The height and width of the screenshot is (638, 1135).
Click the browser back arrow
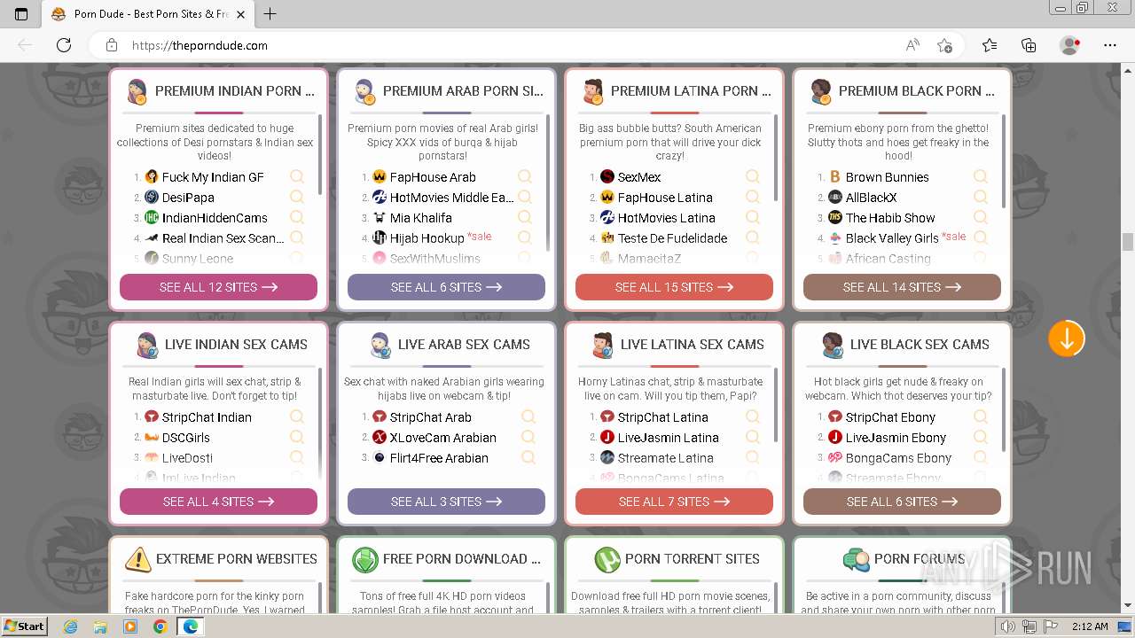[25, 45]
